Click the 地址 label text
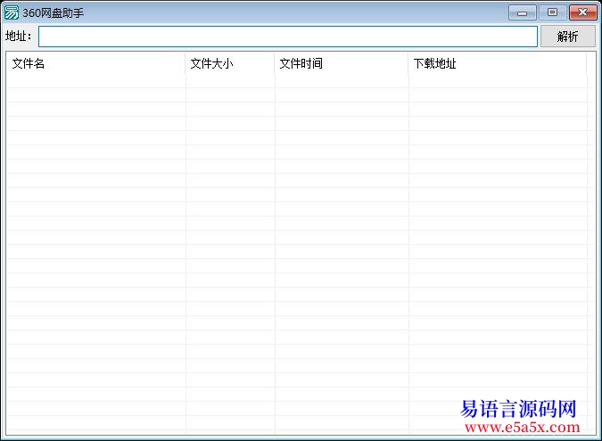 18,37
